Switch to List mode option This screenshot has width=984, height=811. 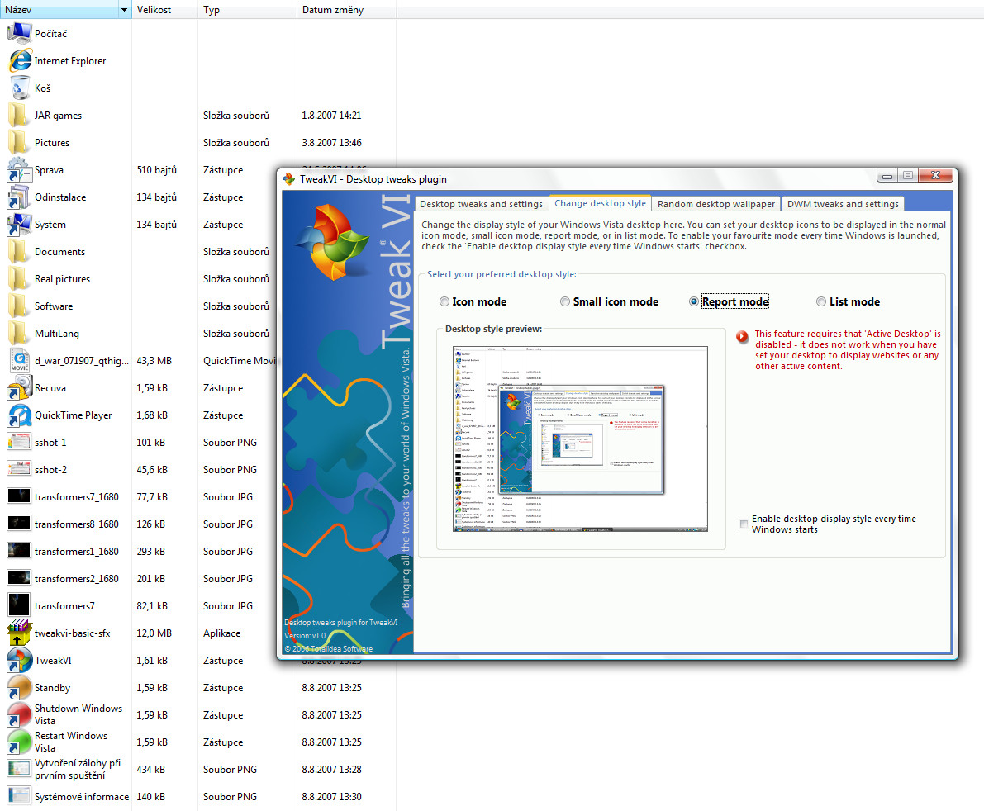pos(821,301)
